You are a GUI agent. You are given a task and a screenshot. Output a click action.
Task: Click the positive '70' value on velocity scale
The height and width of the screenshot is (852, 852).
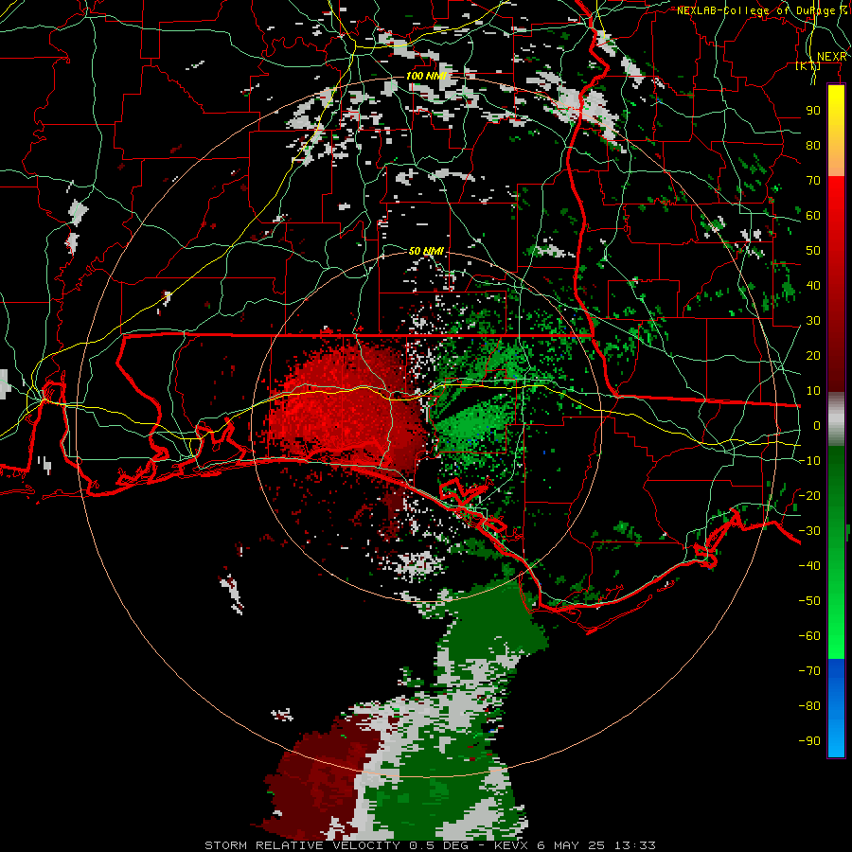(813, 181)
